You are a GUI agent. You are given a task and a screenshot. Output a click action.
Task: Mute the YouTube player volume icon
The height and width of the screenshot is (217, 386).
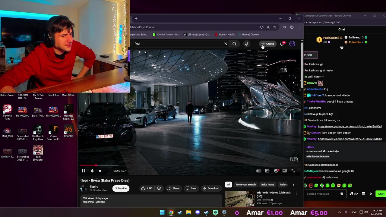92,171
